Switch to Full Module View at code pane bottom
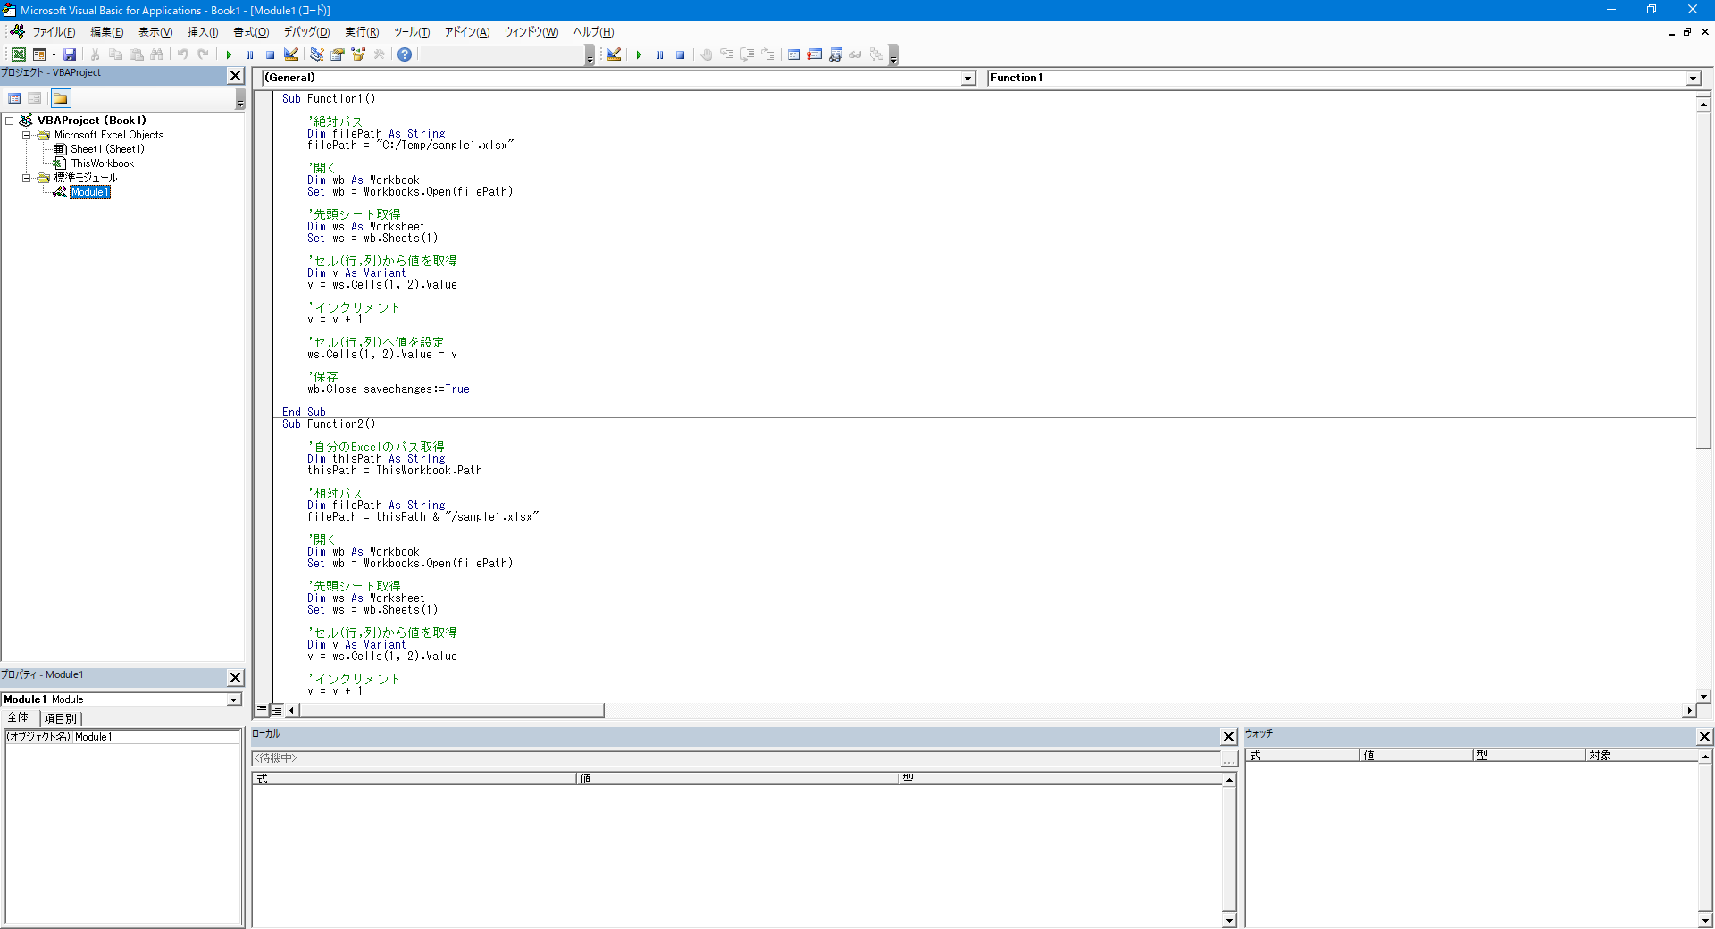 coord(277,710)
